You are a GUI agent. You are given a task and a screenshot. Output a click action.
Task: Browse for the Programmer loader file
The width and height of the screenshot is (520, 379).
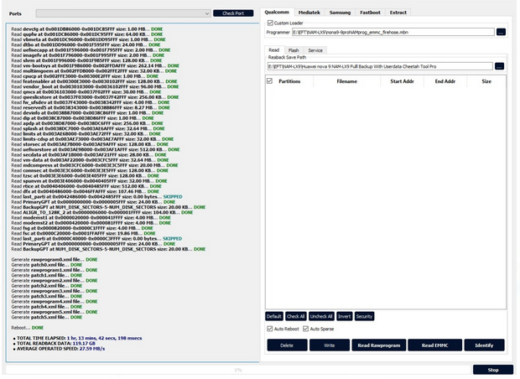tap(501, 32)
